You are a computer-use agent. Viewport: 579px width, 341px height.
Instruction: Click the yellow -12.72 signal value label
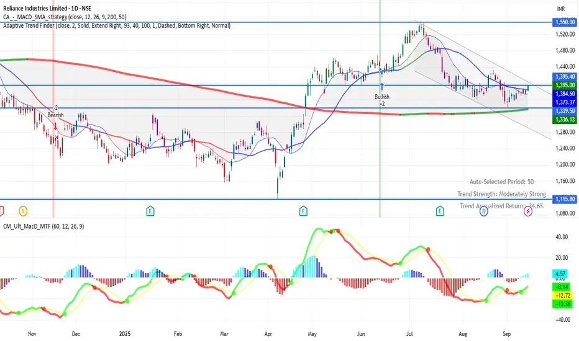click(563, 295)
